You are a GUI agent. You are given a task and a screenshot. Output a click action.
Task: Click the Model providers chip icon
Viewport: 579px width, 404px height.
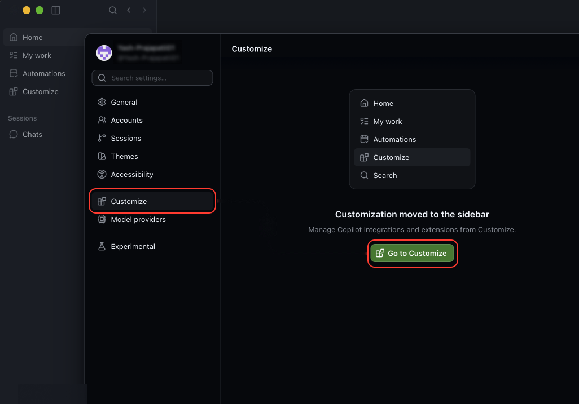tap(102, 219)
